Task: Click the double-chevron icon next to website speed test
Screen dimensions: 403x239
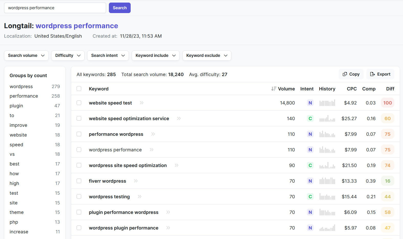Action: tap(142, 103)
